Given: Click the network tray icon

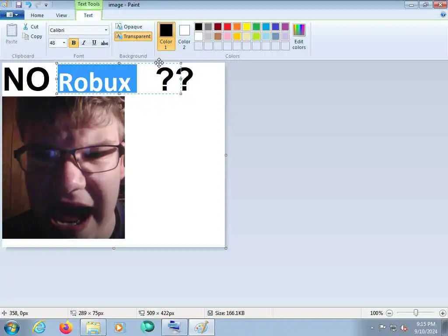Looking at the screenshot, I should point(393,328).
